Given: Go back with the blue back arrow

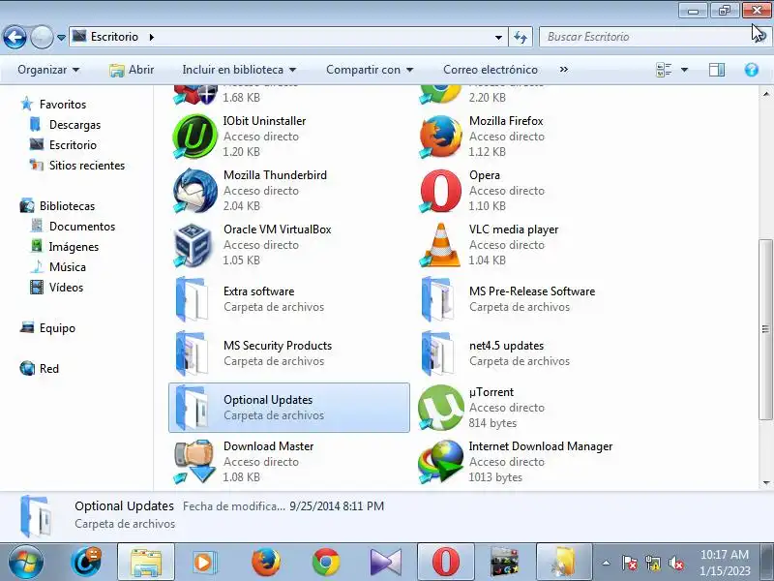Looking at the screenshot, I should click(15, 37).
